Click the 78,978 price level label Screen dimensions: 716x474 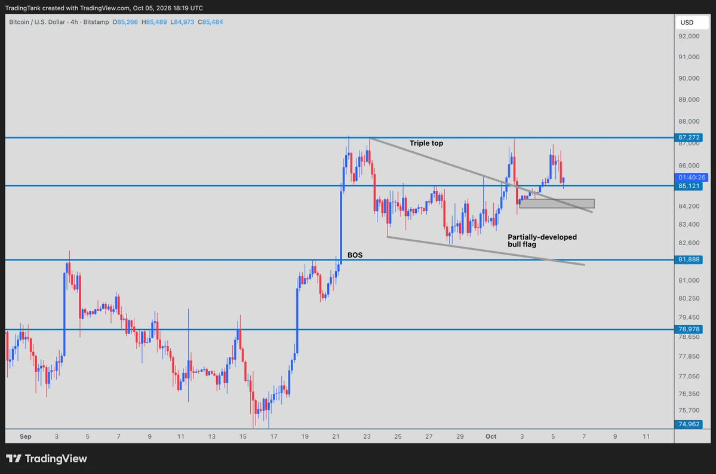pyautogui.click(x=689, y=329)
